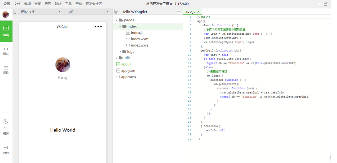Open the 编辑 menu in menu bar
This screenshot has height=163, width=337.
tap(27, 4)
